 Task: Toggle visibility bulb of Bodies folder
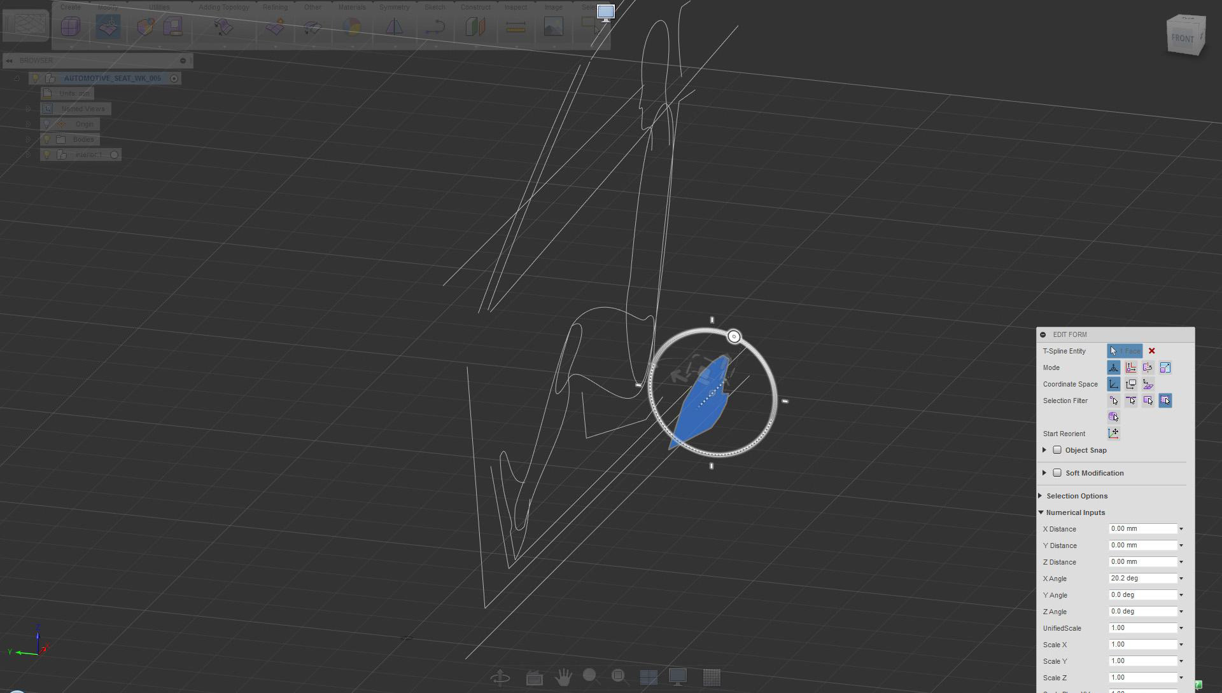click(x=46, y=139)
